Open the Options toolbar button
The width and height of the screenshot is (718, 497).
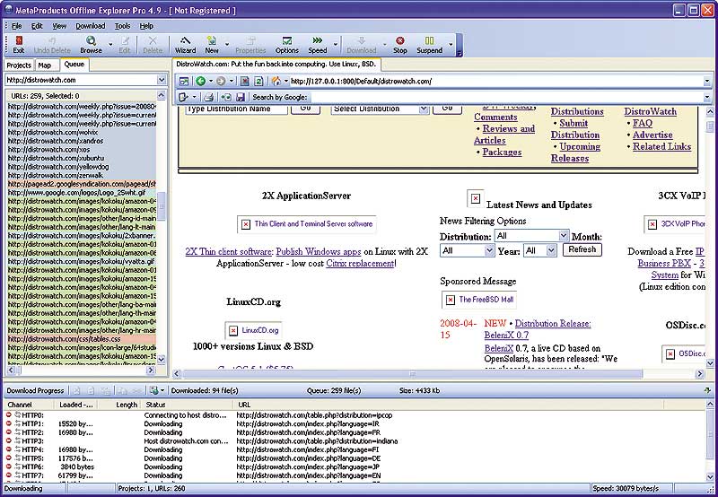pos(287,45)
